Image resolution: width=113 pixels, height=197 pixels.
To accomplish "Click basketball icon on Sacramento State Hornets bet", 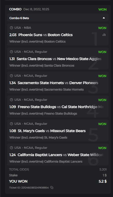I will tap(11, 76).
